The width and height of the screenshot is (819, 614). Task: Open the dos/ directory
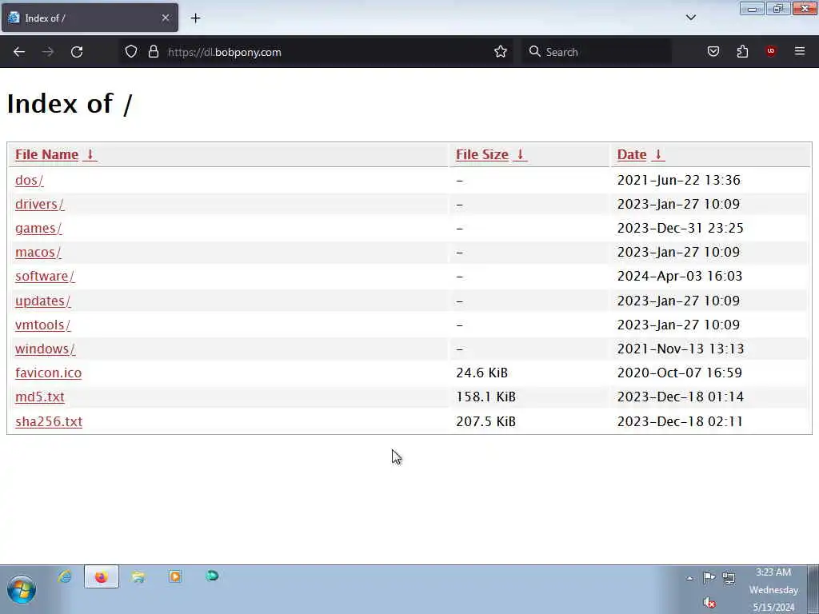click(30, 180)
